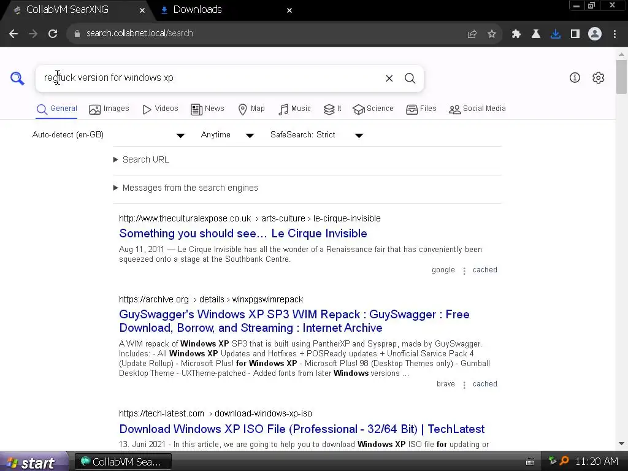Switch to Social Media category

[477, 109]
